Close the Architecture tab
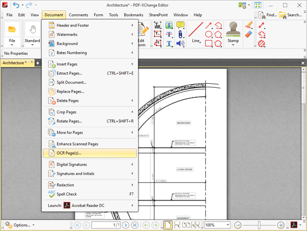 32,62
